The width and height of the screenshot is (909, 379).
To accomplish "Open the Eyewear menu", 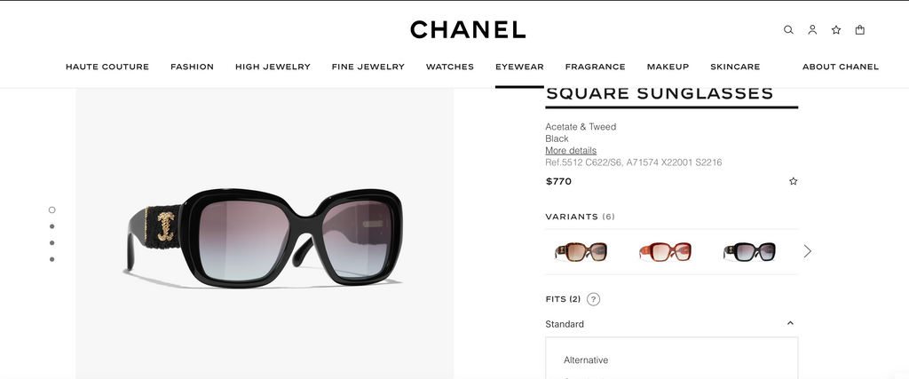I will coord(519,67).
